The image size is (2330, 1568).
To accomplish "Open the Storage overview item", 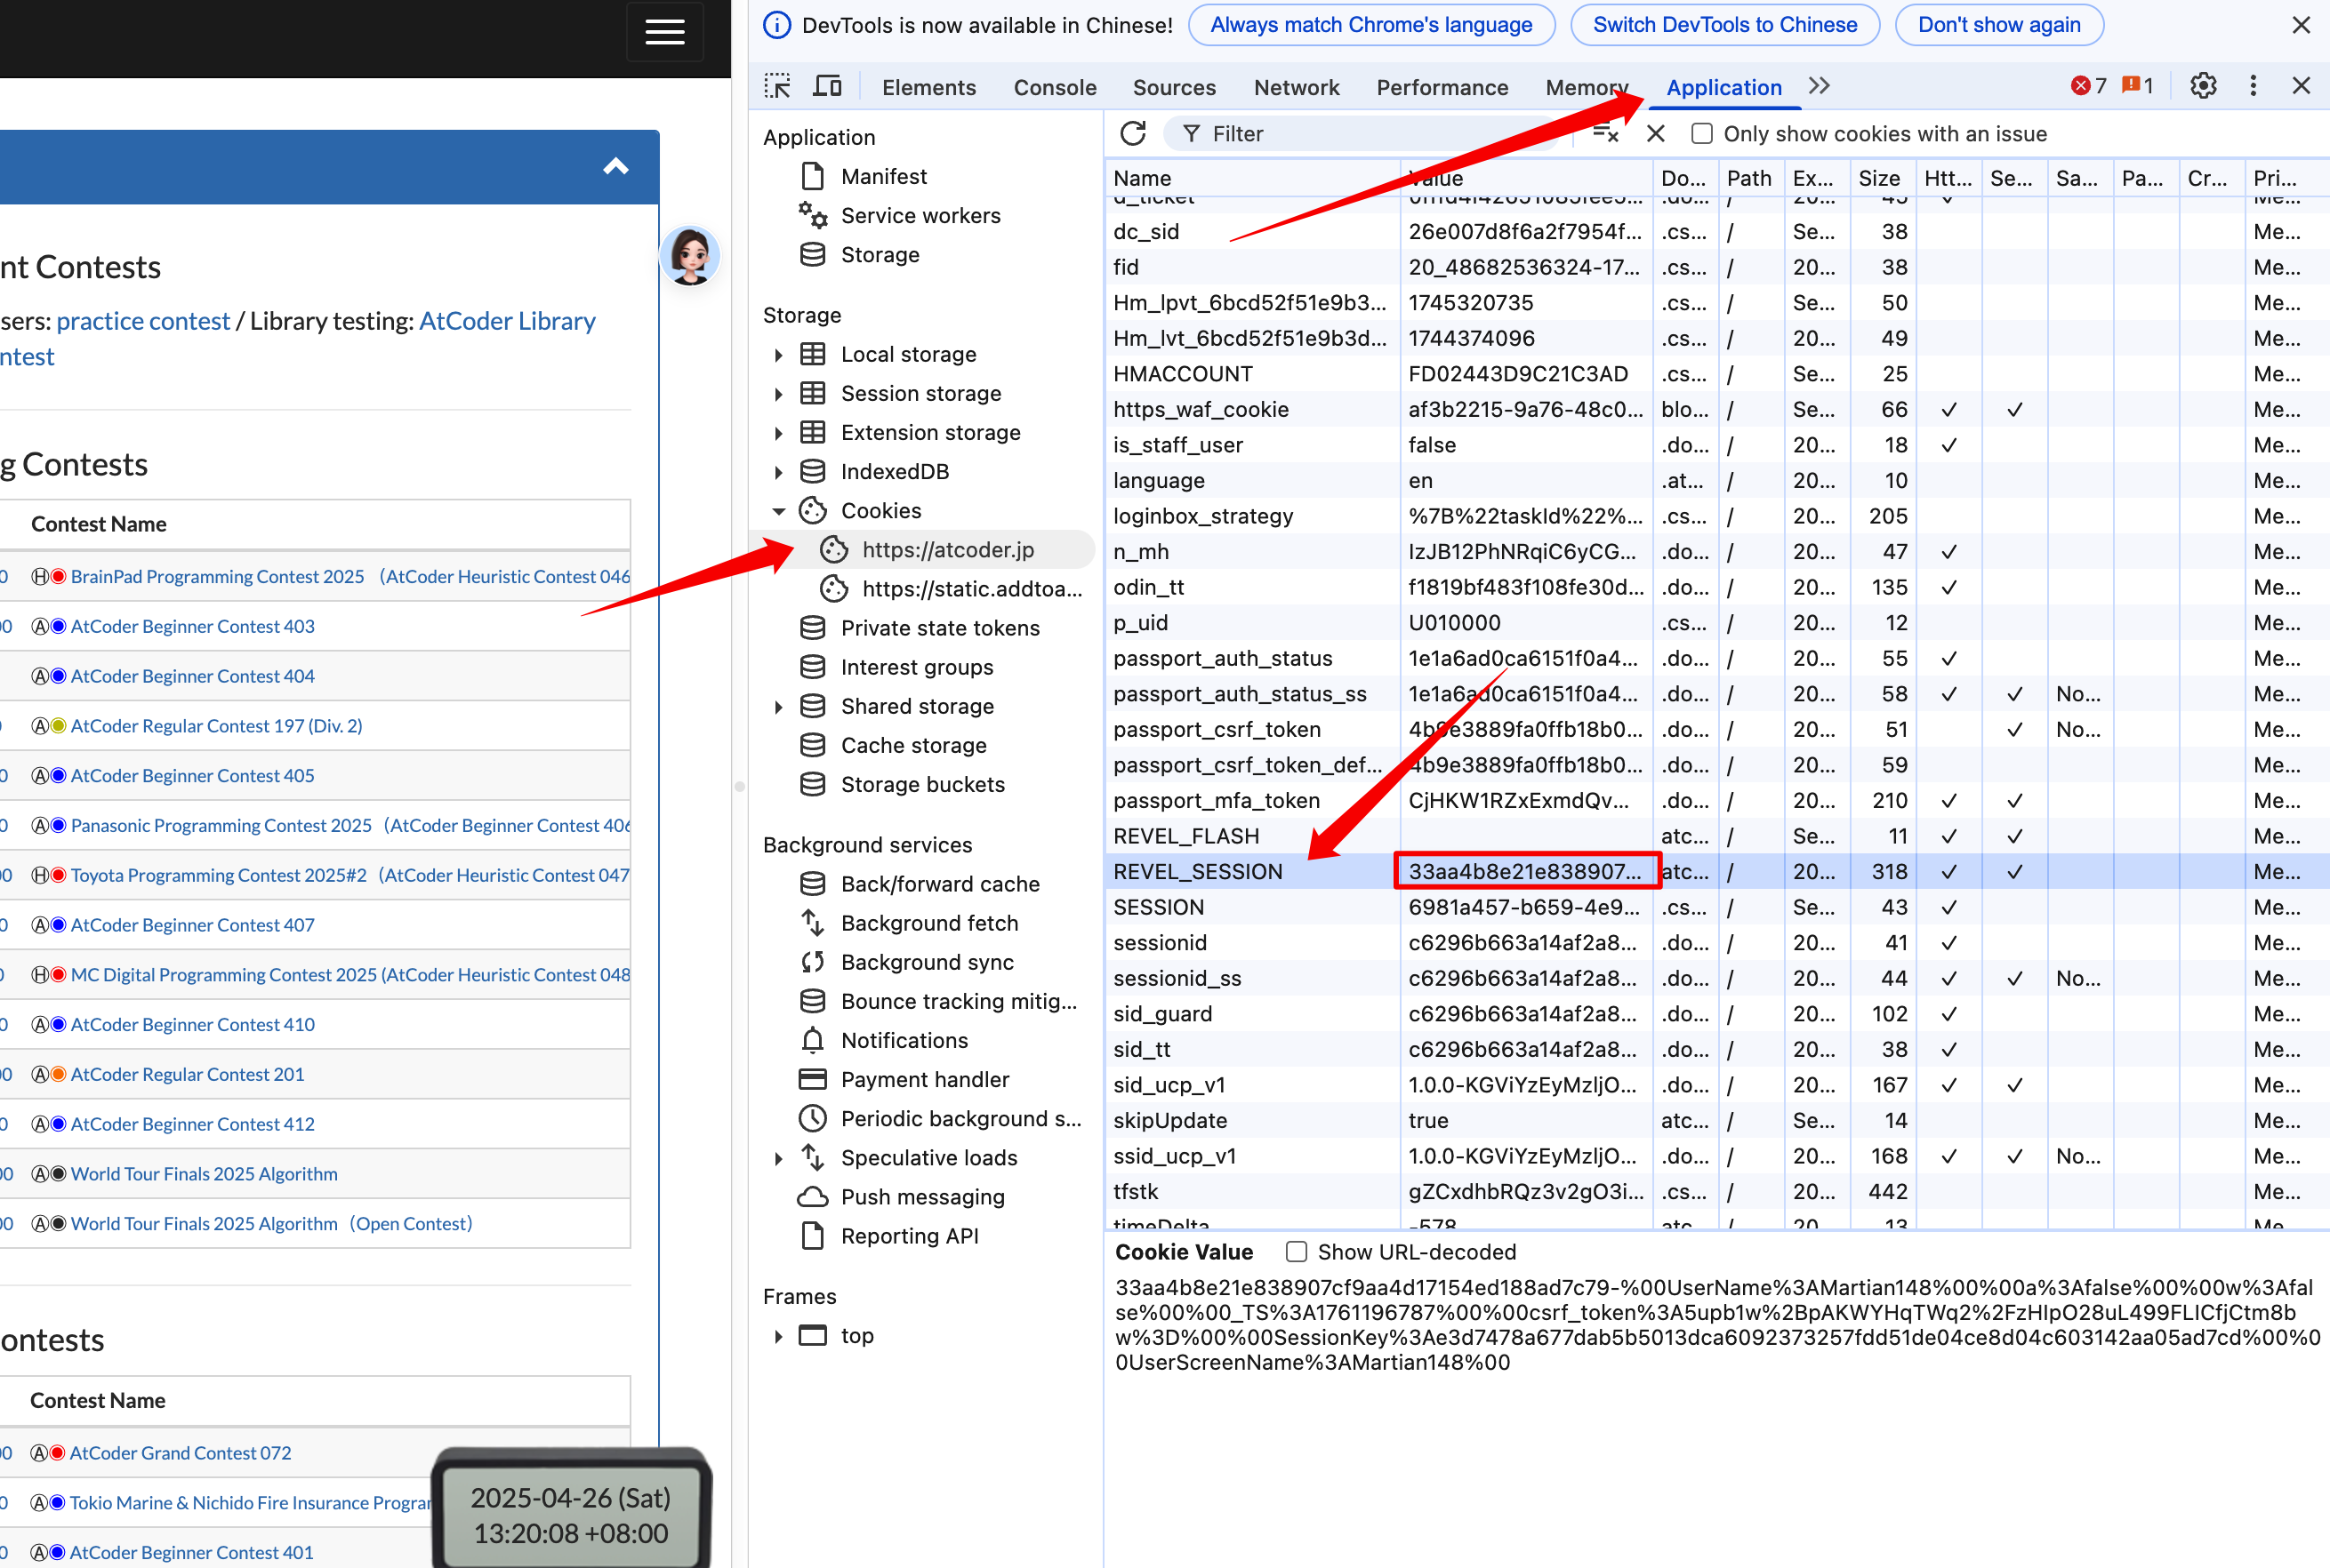I will click(x=880, y=255).
